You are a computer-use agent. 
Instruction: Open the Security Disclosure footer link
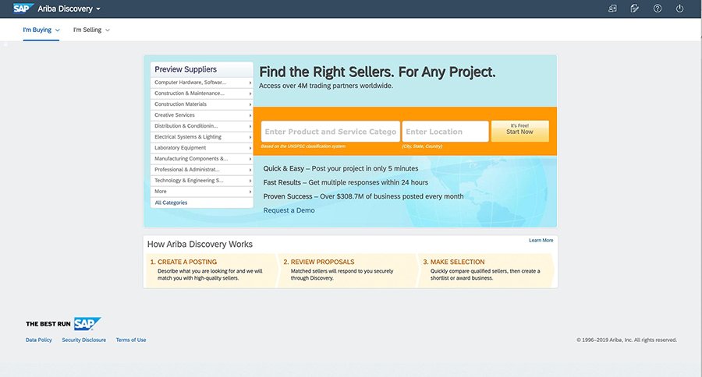[x=84, y=340]
